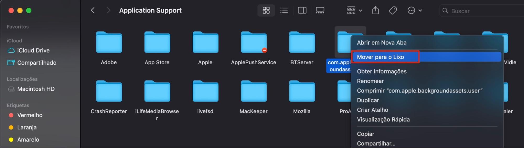
Task: Go back with the left chevron
Action: click(x=93, y=10)
